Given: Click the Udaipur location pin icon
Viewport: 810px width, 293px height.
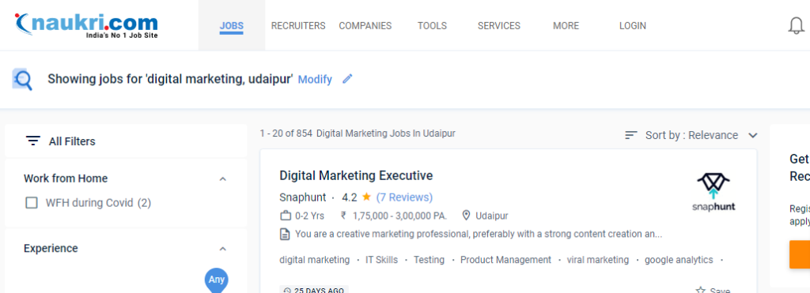Looking at the screenshot, I should pyautogui.click(x=467, y=216).
